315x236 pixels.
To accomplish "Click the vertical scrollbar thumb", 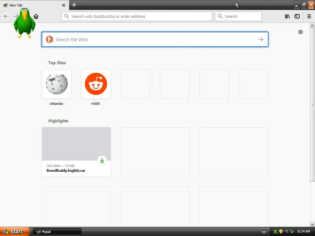I will point(312,105).
